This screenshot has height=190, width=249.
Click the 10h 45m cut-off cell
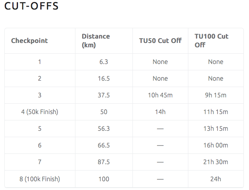coord(160,95)
